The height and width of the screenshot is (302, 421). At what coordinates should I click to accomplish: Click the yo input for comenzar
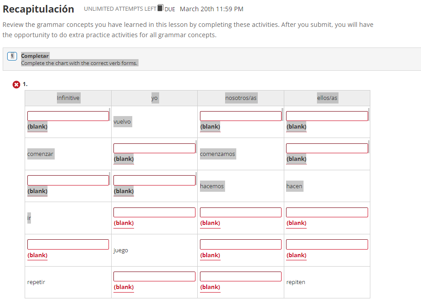154,148
